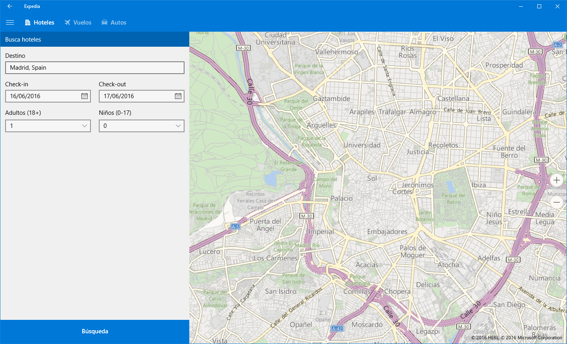Click the Sol district label on map

(x=372, y=179)
